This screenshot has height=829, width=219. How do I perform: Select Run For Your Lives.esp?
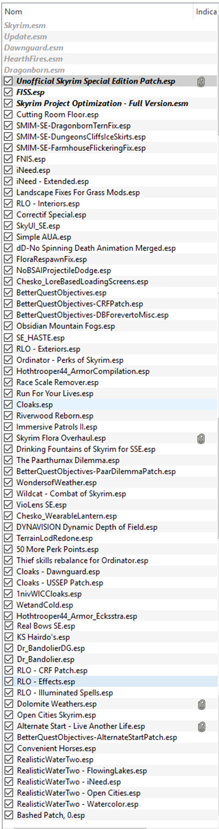55,393
